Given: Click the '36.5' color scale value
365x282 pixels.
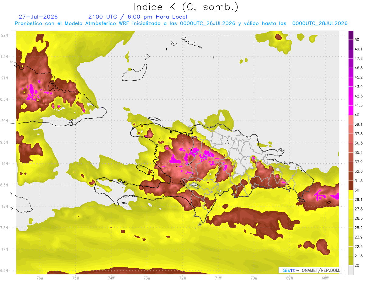Looking at the screenshot, I should tap(359, 143).
